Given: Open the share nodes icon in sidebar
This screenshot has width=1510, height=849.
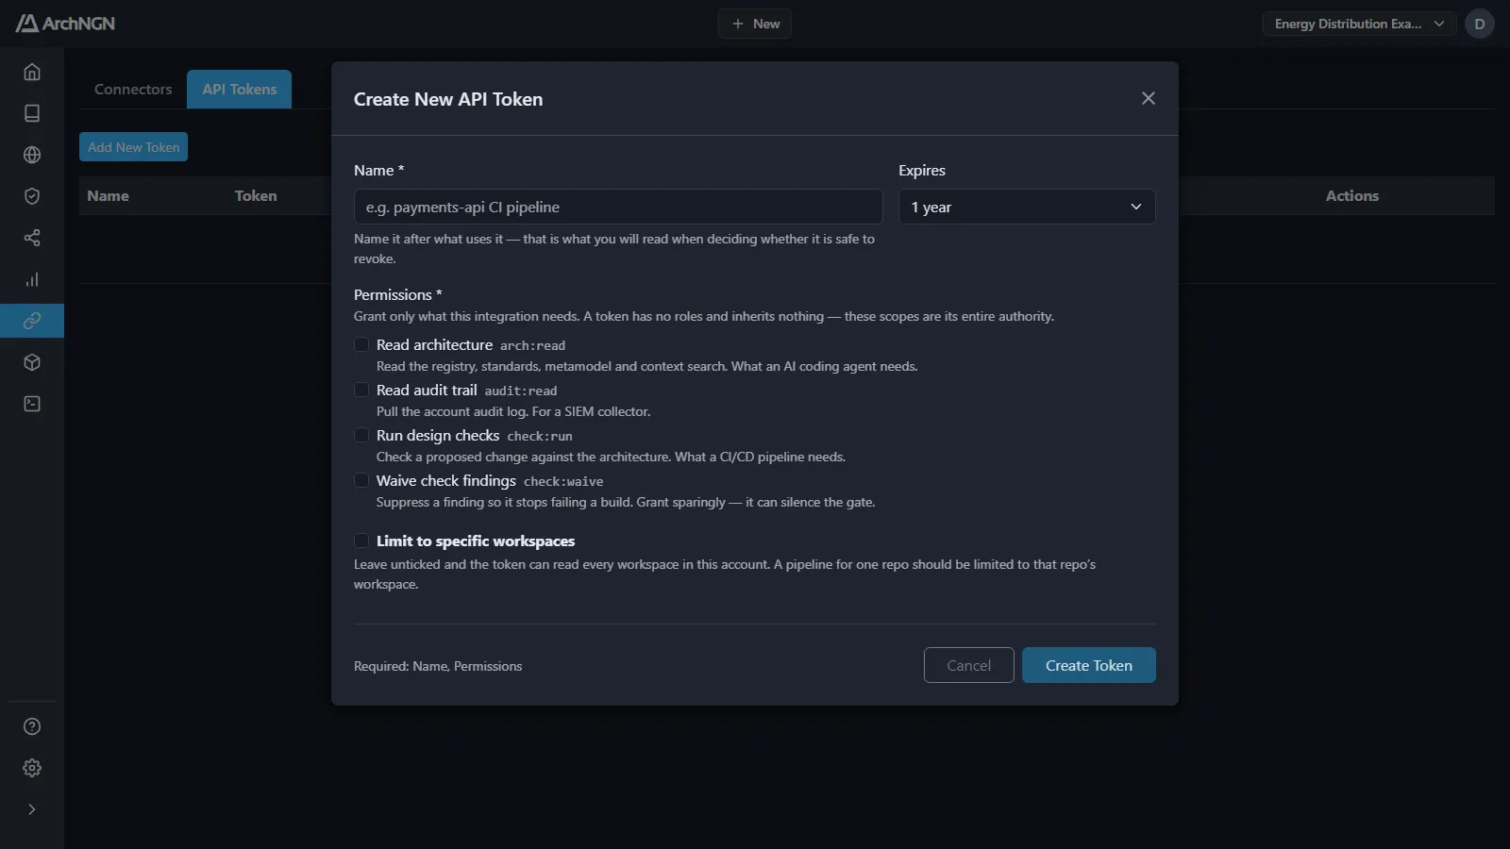Looking at the screenshot, I should coord(32,238).
